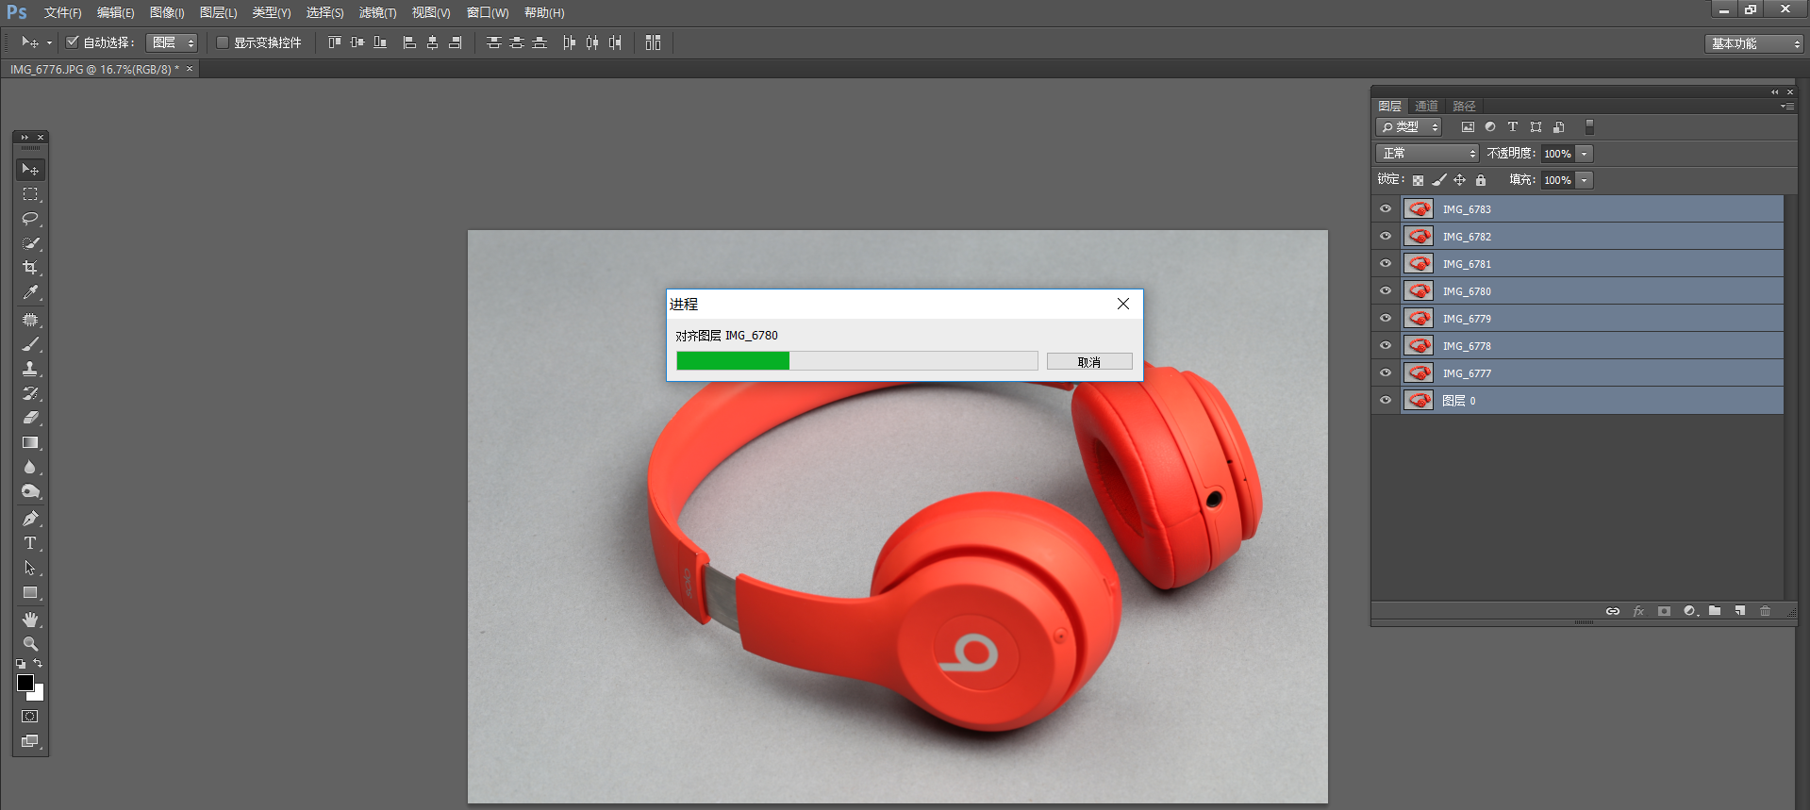Delete layers with the trash icon
This screenshot has height=810, width=1810.
pos(1766,611)
